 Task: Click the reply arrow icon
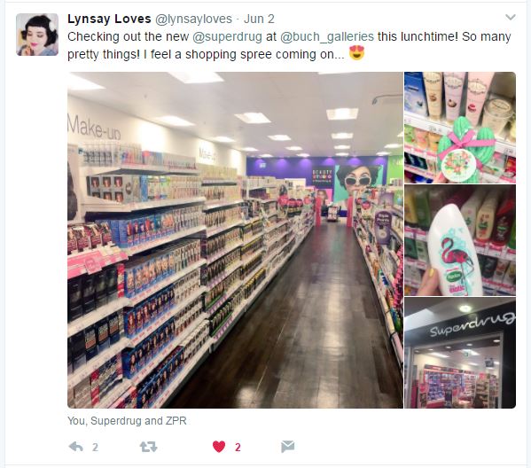click(76, 447)
